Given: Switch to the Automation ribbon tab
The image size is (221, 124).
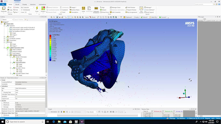Looking at the screenshot, I should (x=42, y=5).
